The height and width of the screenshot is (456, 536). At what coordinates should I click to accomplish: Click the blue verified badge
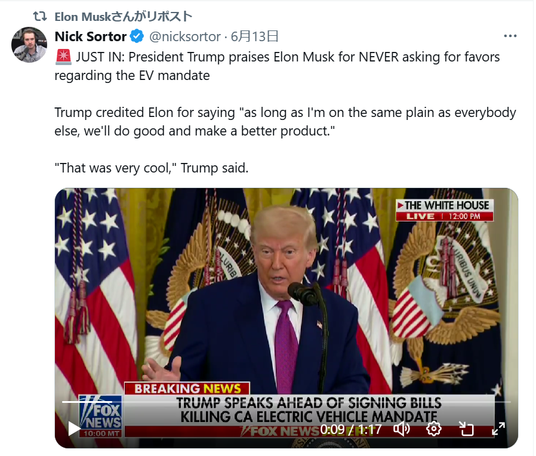click(x=137, y=36)
